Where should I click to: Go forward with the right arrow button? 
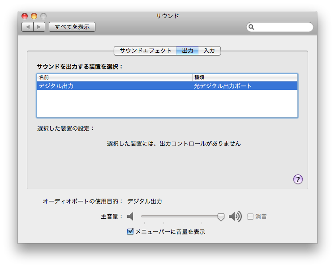39,27
